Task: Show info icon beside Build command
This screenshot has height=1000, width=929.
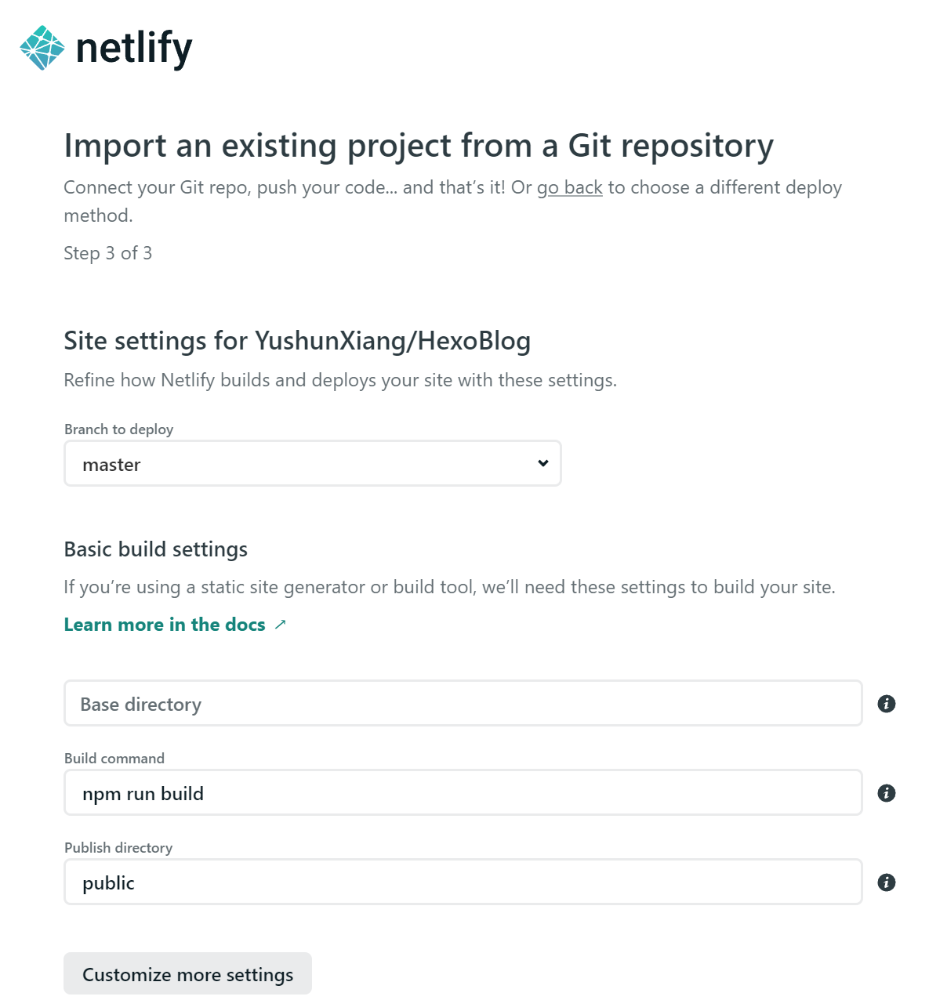Action: pyautogui.click(x=887, y=793)
